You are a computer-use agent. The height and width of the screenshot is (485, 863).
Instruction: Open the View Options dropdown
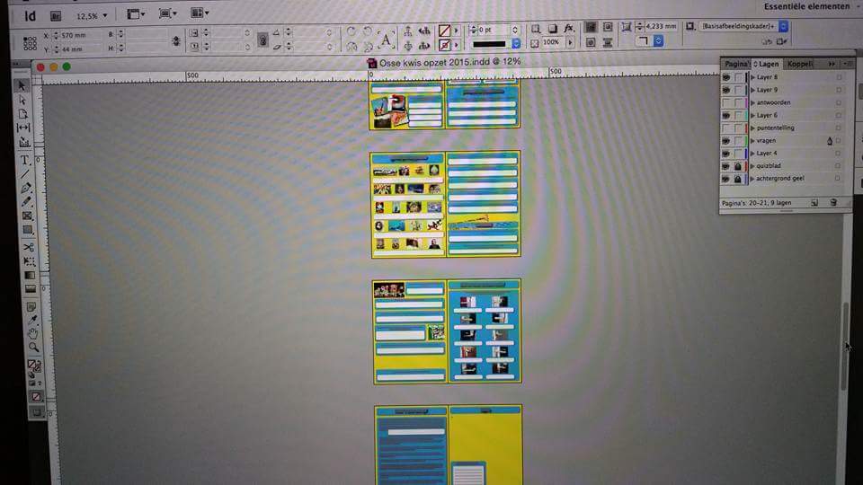pyautogui.click(x=136, y=14)
